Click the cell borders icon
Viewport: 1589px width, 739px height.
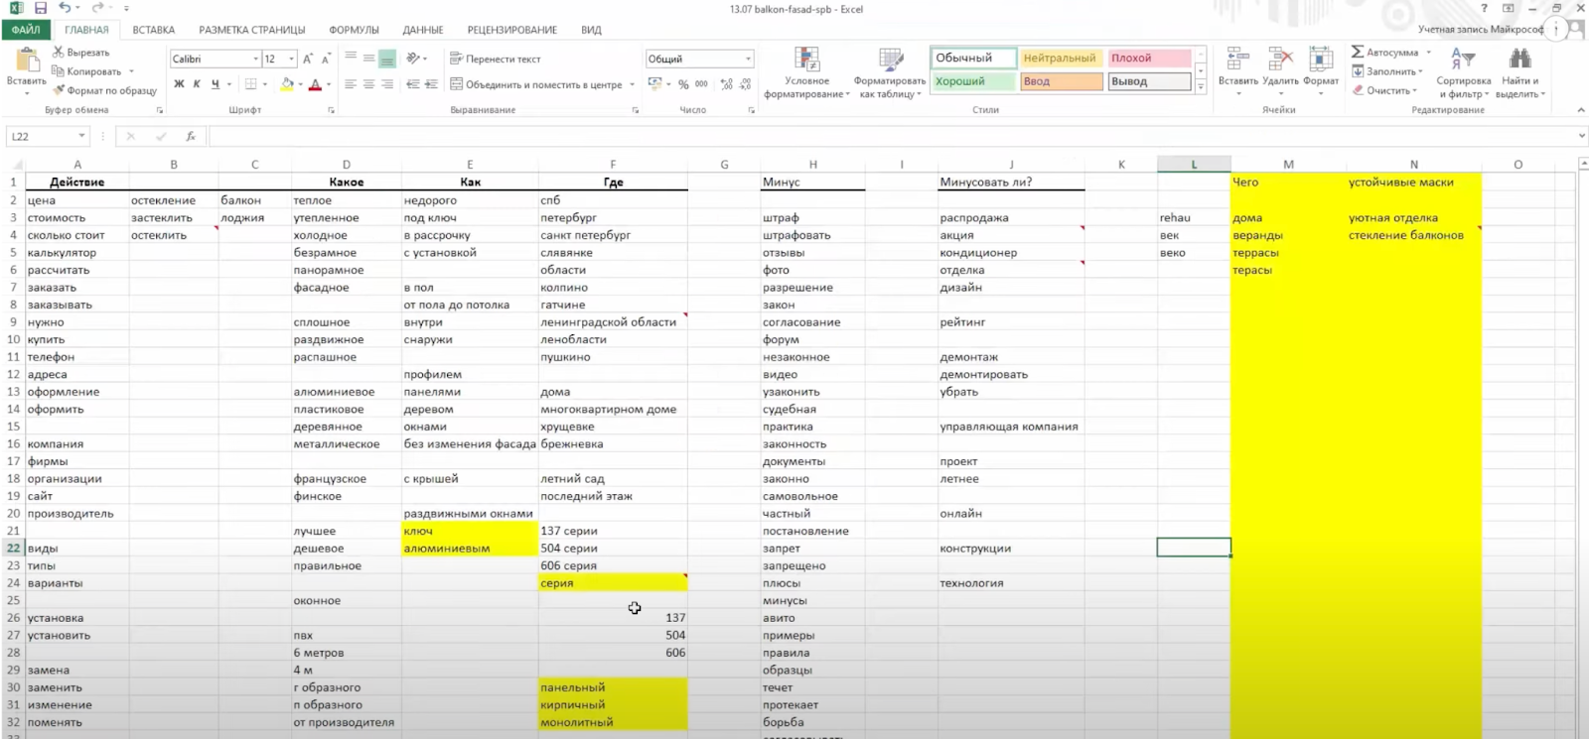point(251,84)
